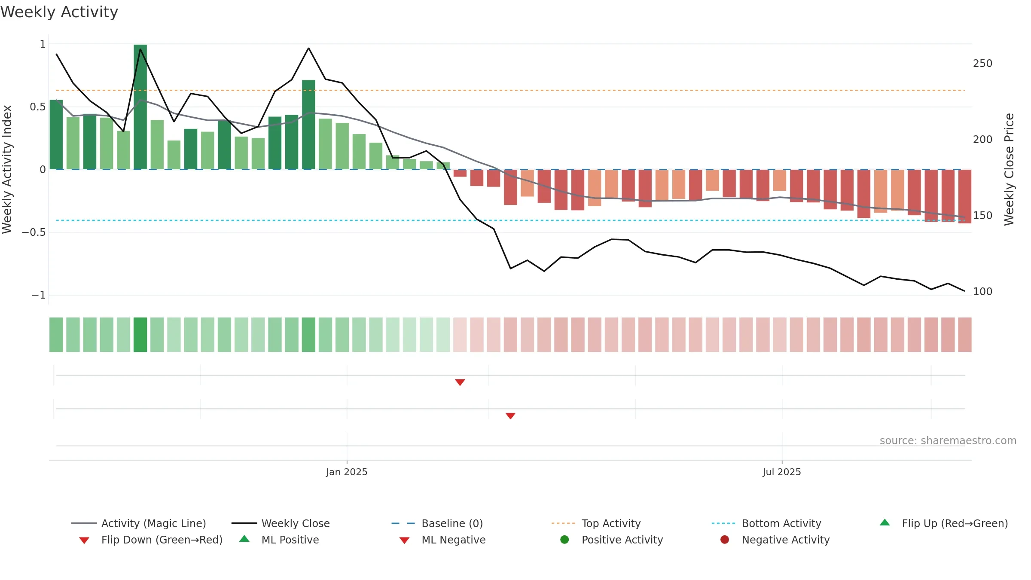Click the Activity (Magic Line) legend entry
This screenshot has width=1031, height=580.
point(139,523)
